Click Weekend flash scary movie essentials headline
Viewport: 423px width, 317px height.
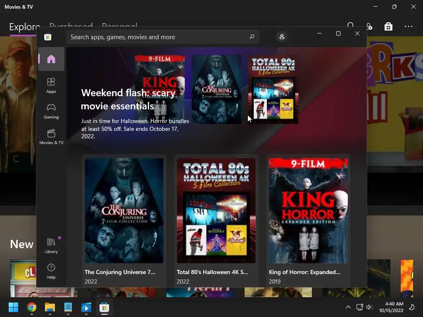(x=128, y=99)
